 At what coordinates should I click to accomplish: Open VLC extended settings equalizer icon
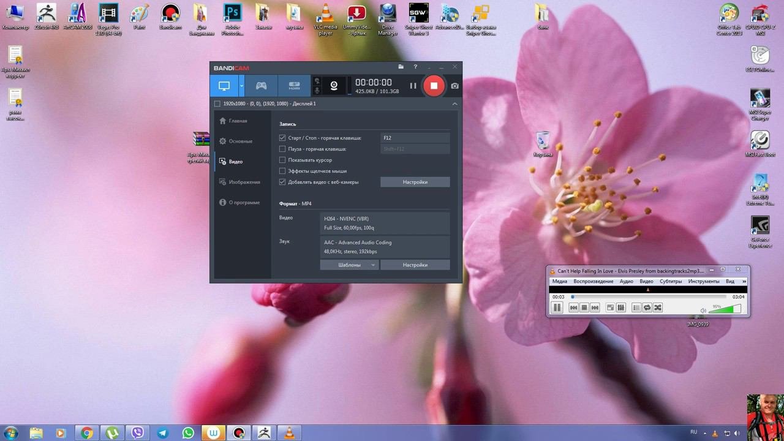[621, 307]
